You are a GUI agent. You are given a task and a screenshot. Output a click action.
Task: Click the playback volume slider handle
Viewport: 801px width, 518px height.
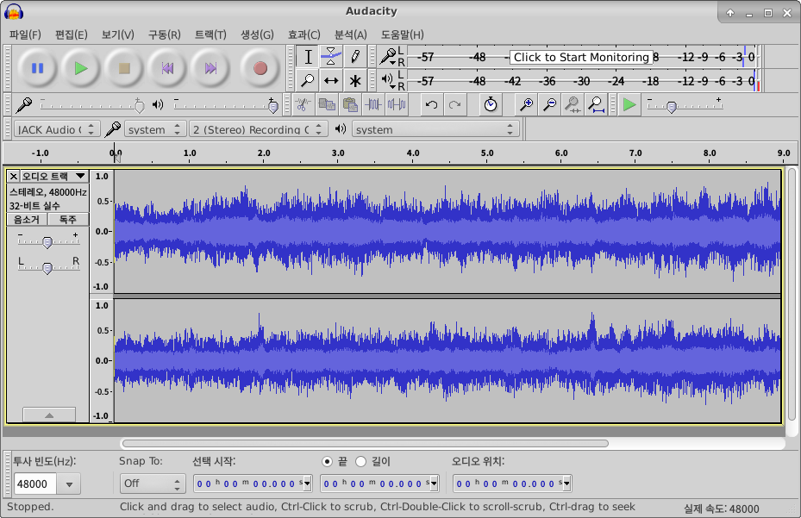[x=273, y=106]
